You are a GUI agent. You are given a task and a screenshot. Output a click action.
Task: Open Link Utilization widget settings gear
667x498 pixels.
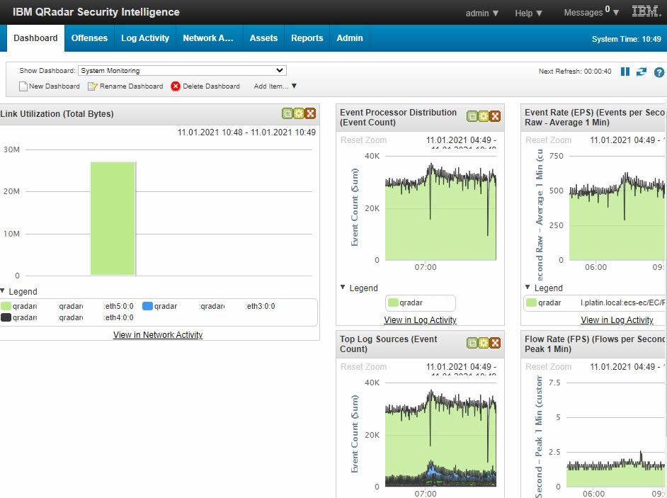[299, 113]
